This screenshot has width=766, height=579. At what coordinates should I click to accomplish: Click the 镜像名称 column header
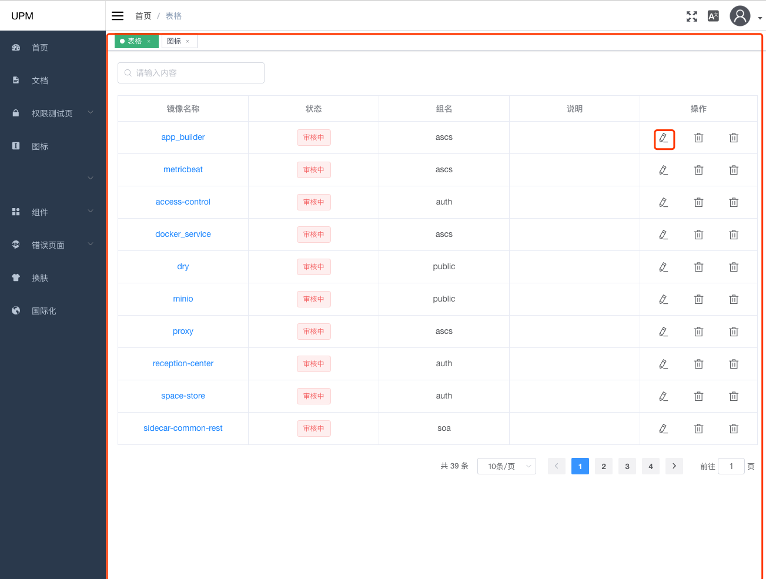click(x=183, y=109)
